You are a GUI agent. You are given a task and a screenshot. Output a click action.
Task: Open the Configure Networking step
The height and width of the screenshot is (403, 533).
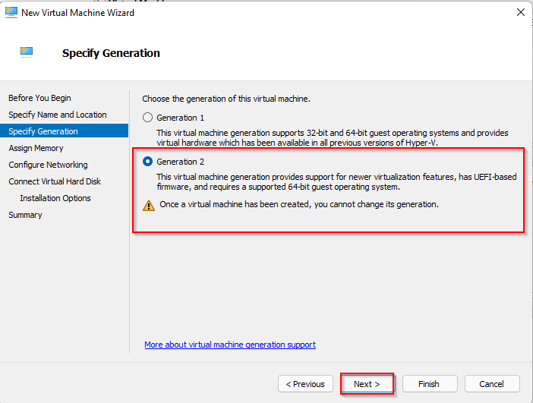(x=48, y=165)
